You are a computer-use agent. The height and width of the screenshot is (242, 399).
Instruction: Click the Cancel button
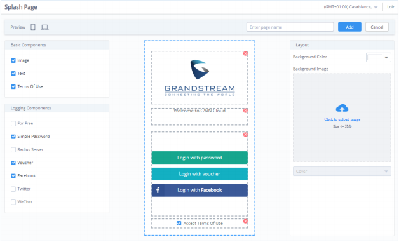pos(377,27)
